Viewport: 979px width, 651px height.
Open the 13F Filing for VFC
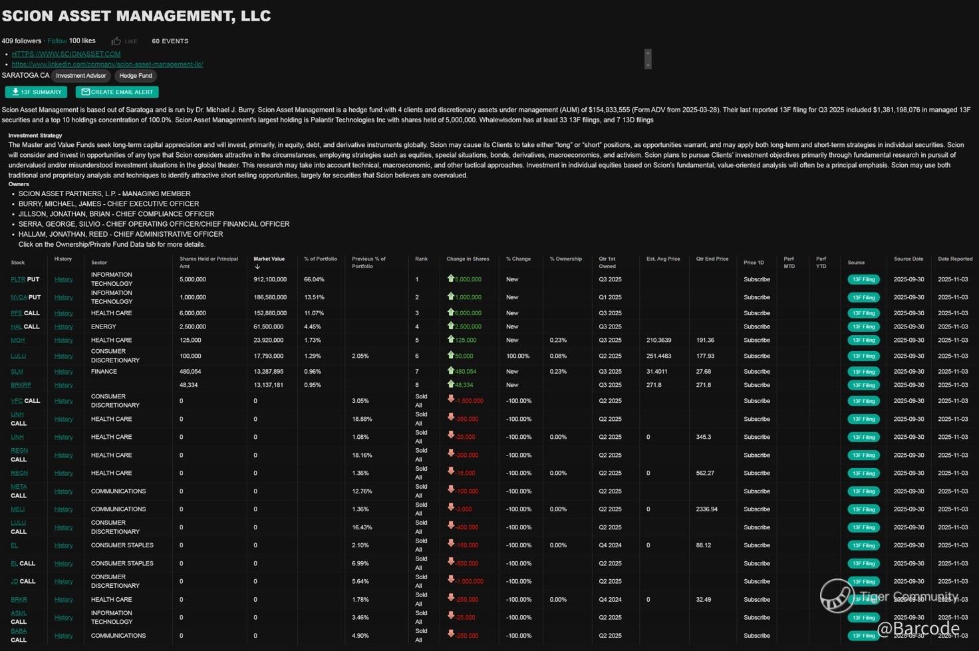click(863, 401)
